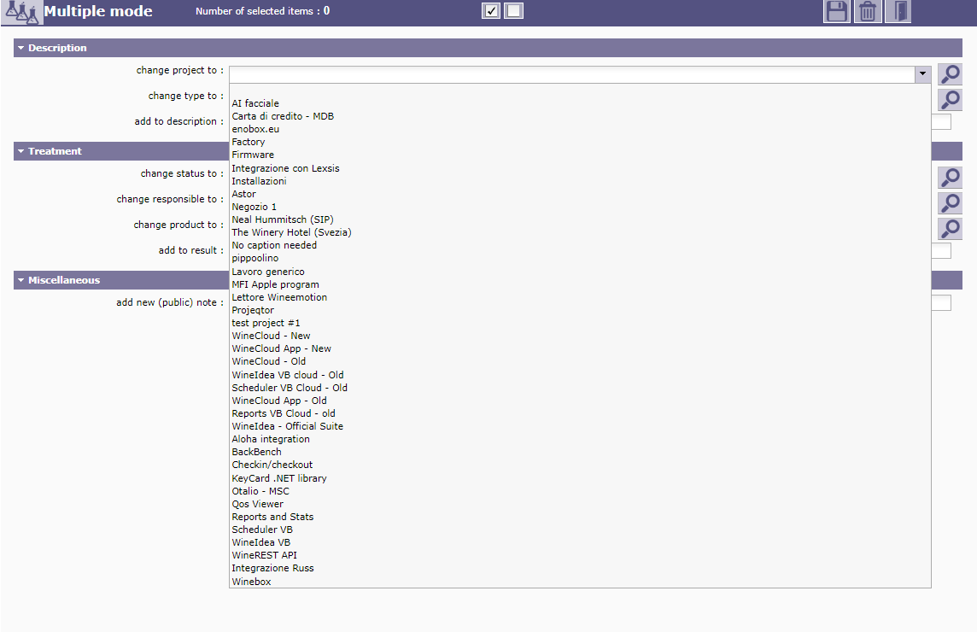Select Winebox at list bottom
The image size is (977, 632).
(580, 582)
